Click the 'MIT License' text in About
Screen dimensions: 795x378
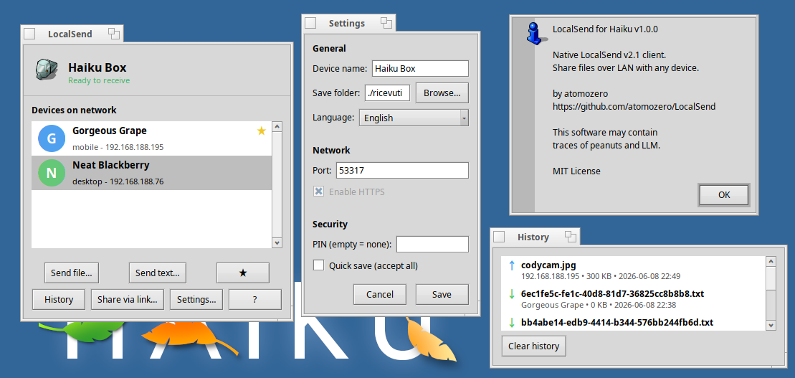click(x=576, y=171)
